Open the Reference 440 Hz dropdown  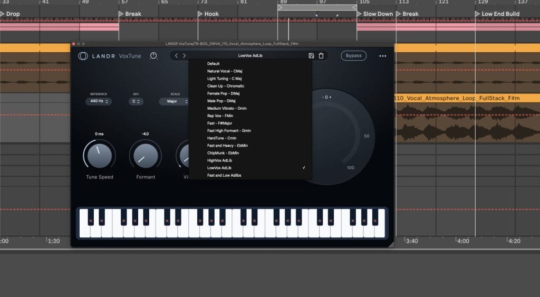click(x=99, y=101)
